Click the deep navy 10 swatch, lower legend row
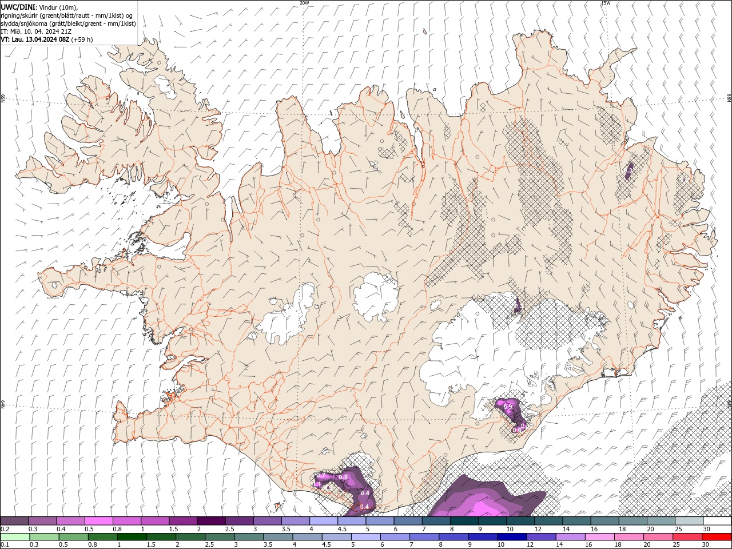732x549 pixels. 512,537
